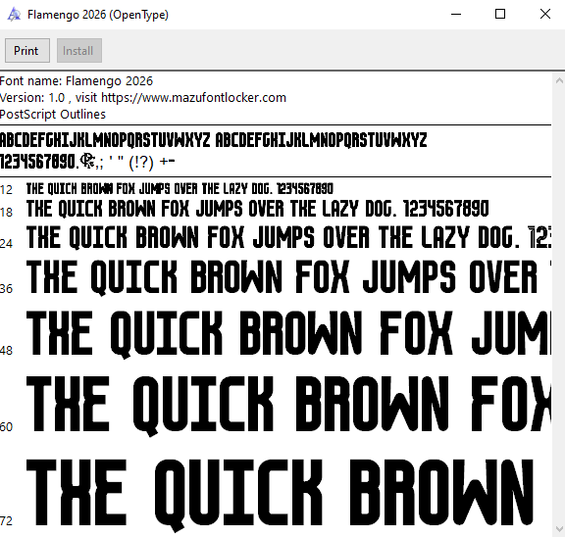Click the vertical scrollbar track
The height and width of the screenshot is (537, 565).
click(x=559, y=305)
